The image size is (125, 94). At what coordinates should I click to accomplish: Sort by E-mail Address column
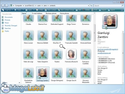tap(38, 13)
